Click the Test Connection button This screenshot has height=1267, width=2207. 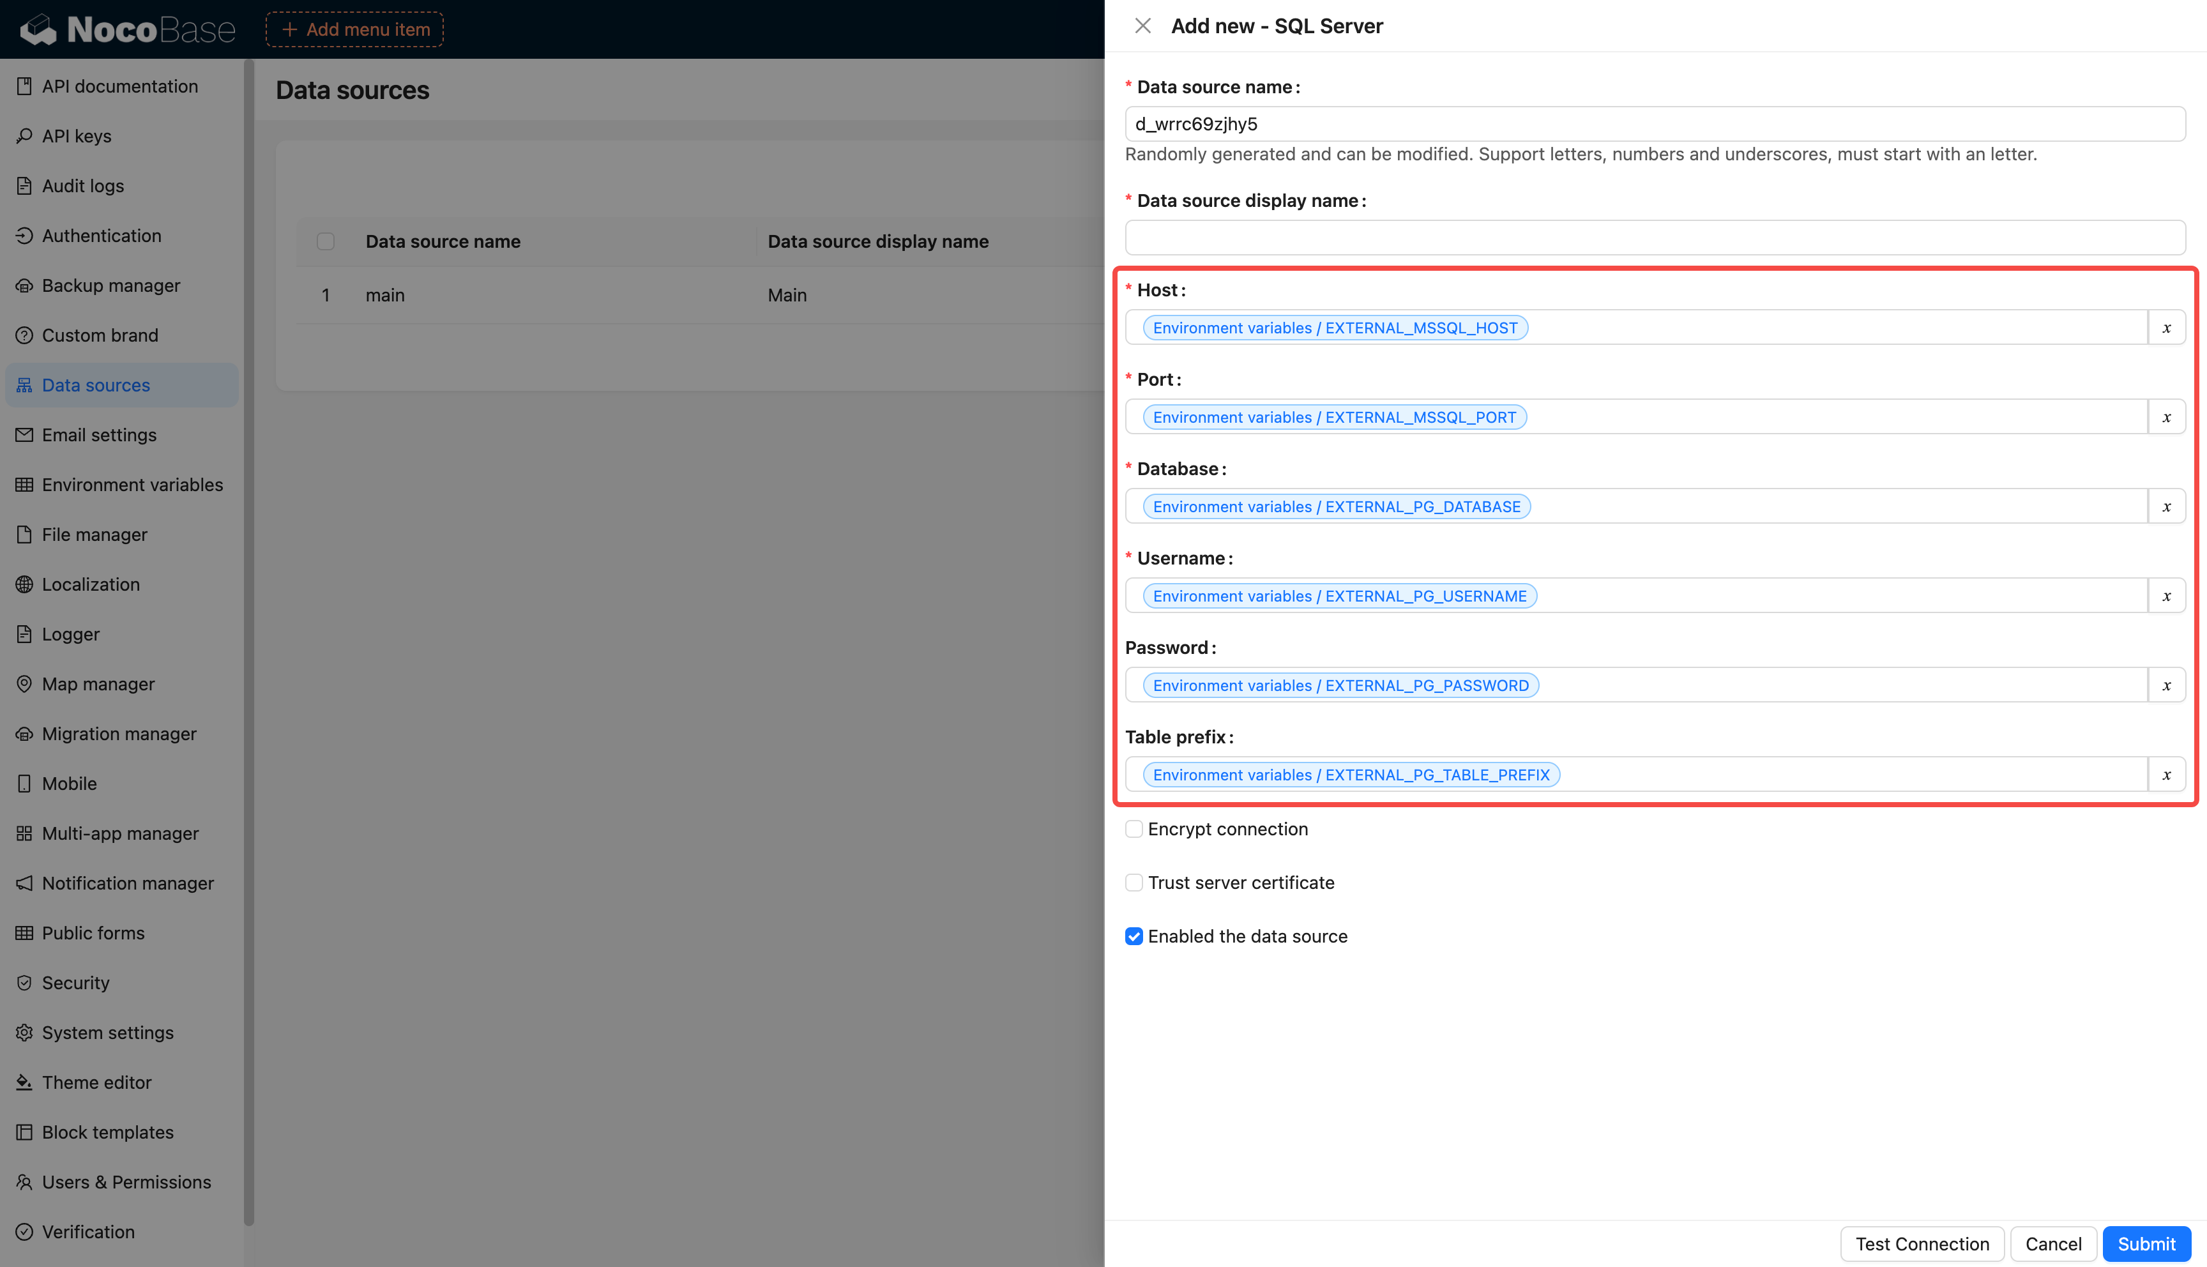click(x=1922, y=1245)
